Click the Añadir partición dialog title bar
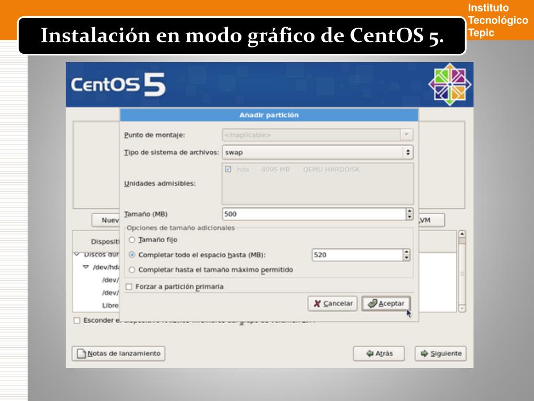The width and height of the screenshot is (534, 401). (269, 115)
